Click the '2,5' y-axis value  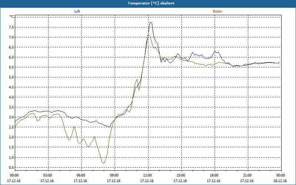11,127
